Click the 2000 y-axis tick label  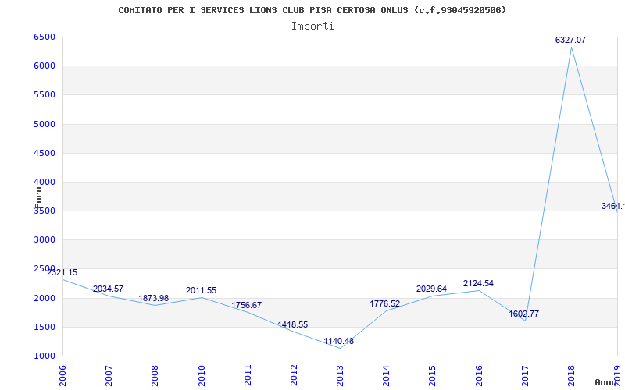45,298
